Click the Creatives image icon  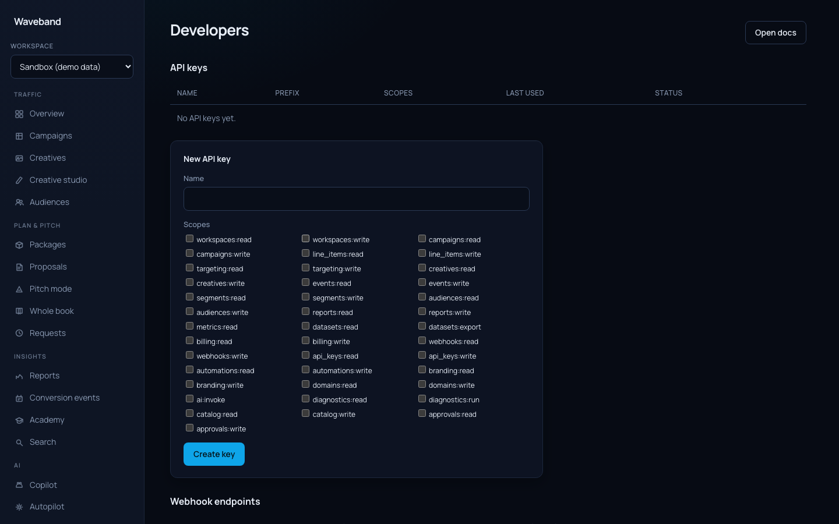point(19,158)
